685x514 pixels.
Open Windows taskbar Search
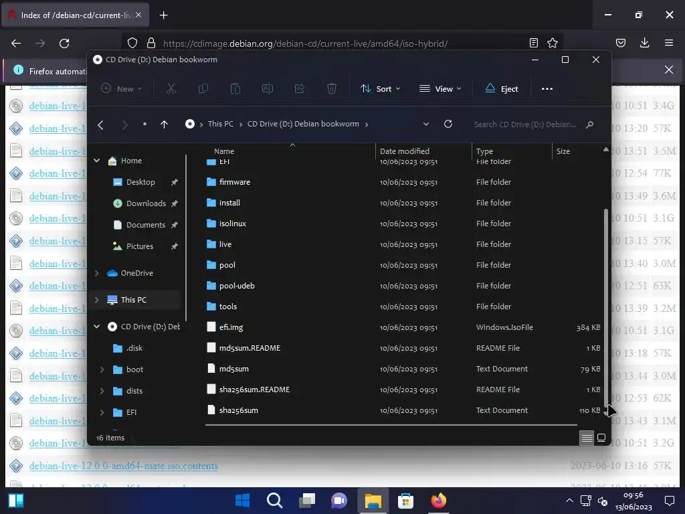coord(275,501)
